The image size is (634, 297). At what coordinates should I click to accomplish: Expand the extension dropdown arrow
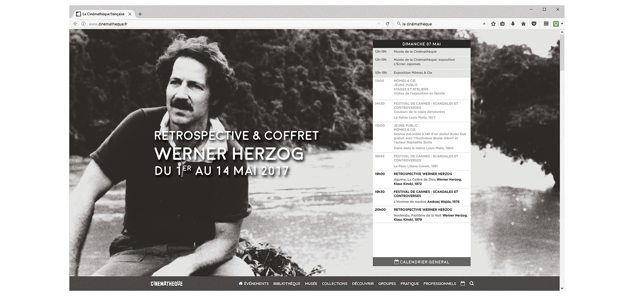tap(562, 24)
